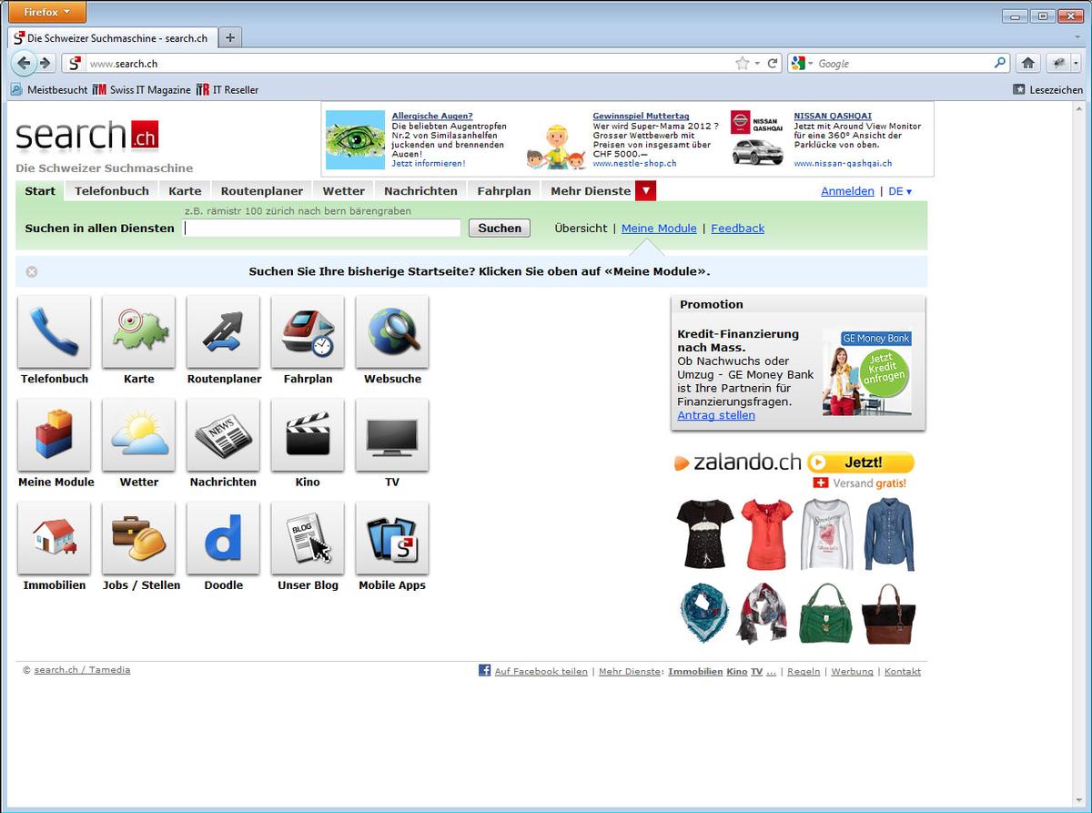The height and width of the screenshot is (813, 1092).
Task: Open the Meistbesucht bookmark
Action: pyautogui.click(x=49, y=89)
